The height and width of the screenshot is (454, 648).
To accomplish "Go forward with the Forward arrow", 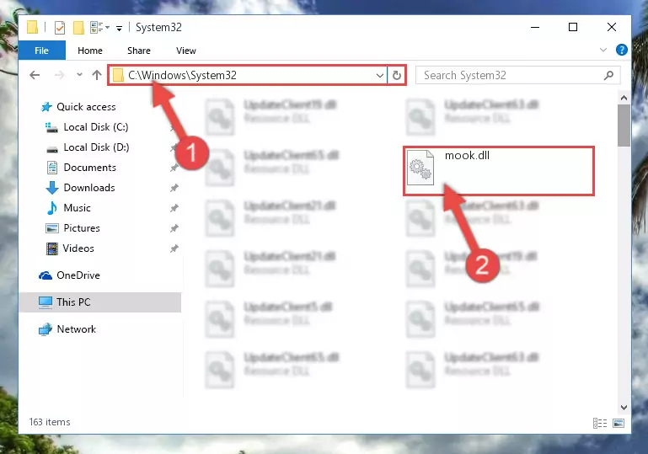I will coord(60,75).
